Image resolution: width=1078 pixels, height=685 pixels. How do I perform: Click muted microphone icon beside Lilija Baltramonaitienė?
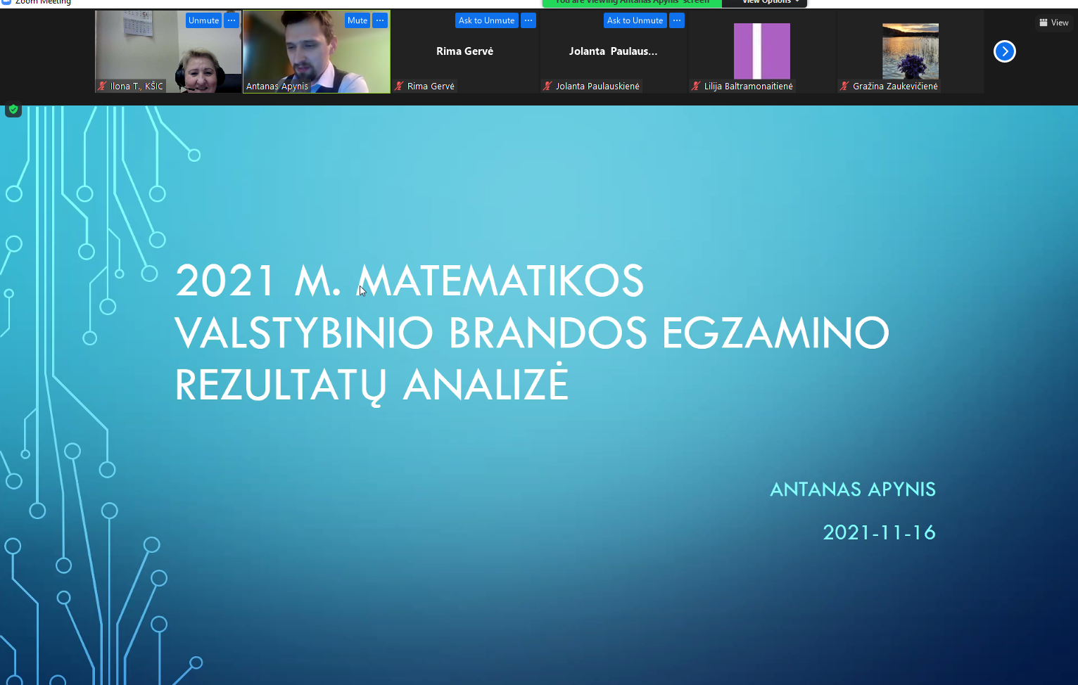click(x=697, y=86)
